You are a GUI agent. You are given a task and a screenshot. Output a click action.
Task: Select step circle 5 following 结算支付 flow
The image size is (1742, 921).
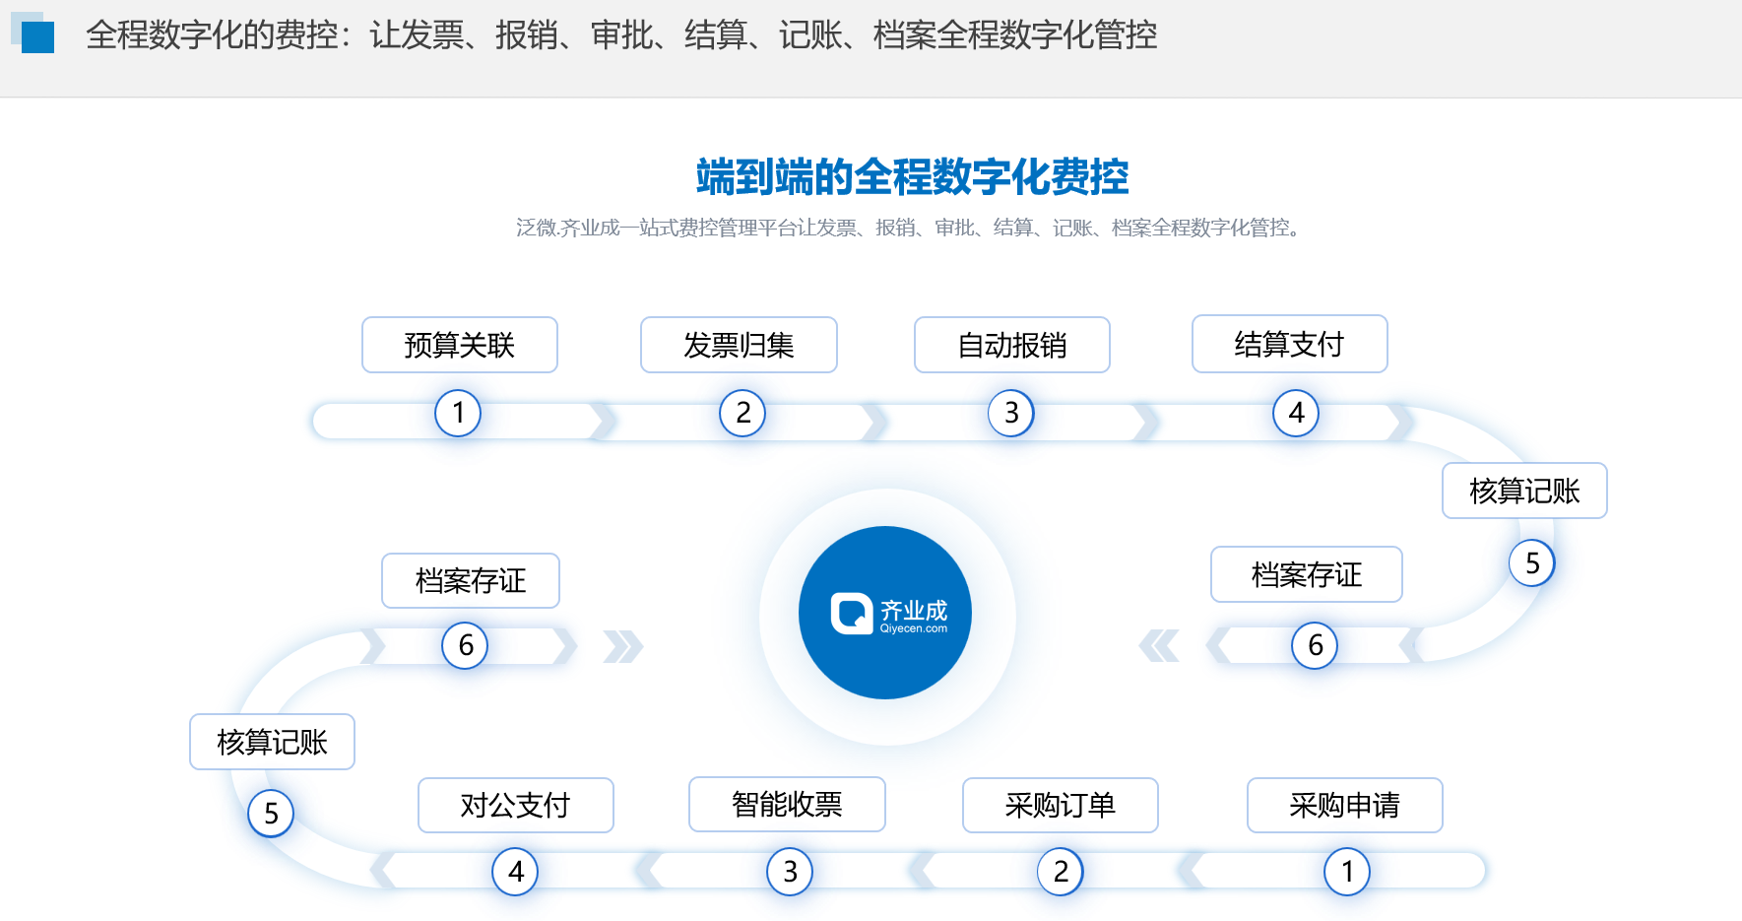1532,563
